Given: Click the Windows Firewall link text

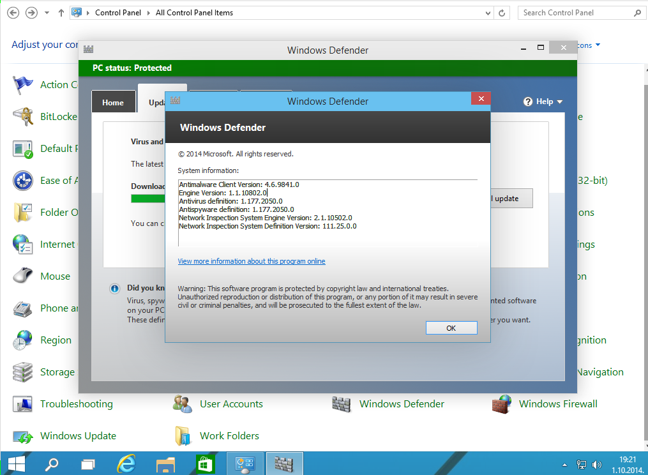Looking at the screenshot, I should 559,404.
